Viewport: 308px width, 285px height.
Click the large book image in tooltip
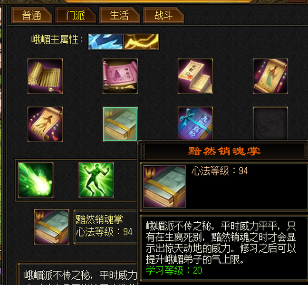(x=164, y=187)
